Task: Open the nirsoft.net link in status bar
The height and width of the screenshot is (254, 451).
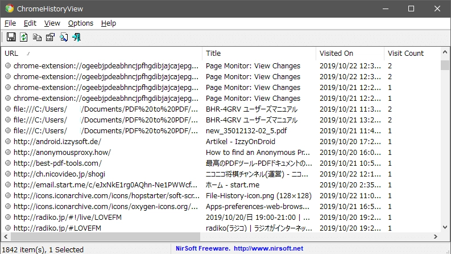Action: click(268, 248)
